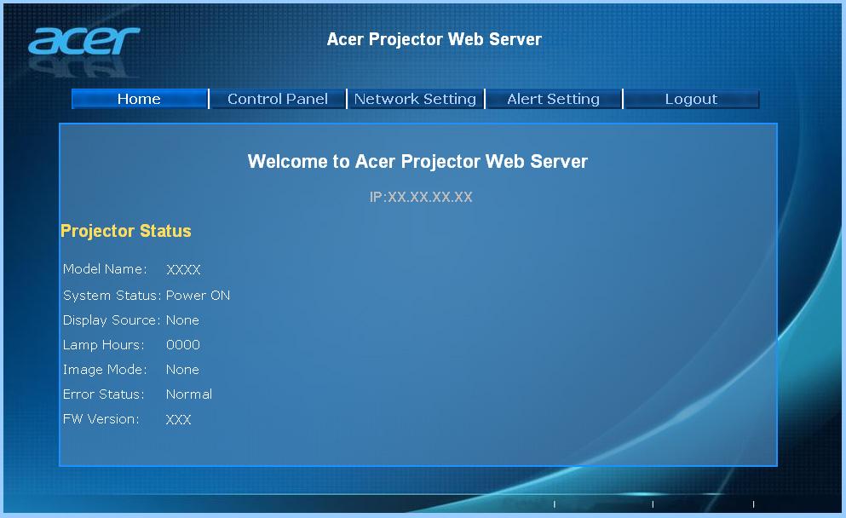Go to the Alert Setting tab
The image size is (846, 518).
click(553, 100)
